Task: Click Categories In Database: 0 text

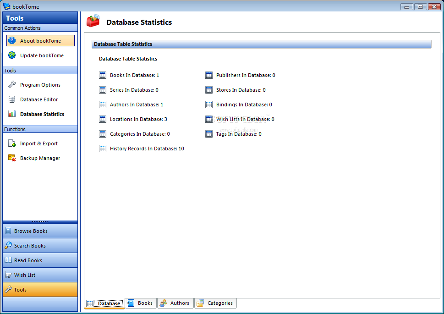Action: (140, 134)
